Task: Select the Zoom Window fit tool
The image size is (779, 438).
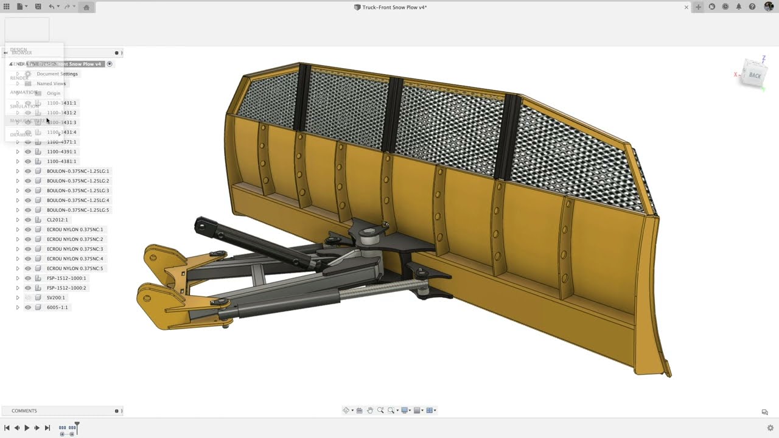Action: [391, 411]
